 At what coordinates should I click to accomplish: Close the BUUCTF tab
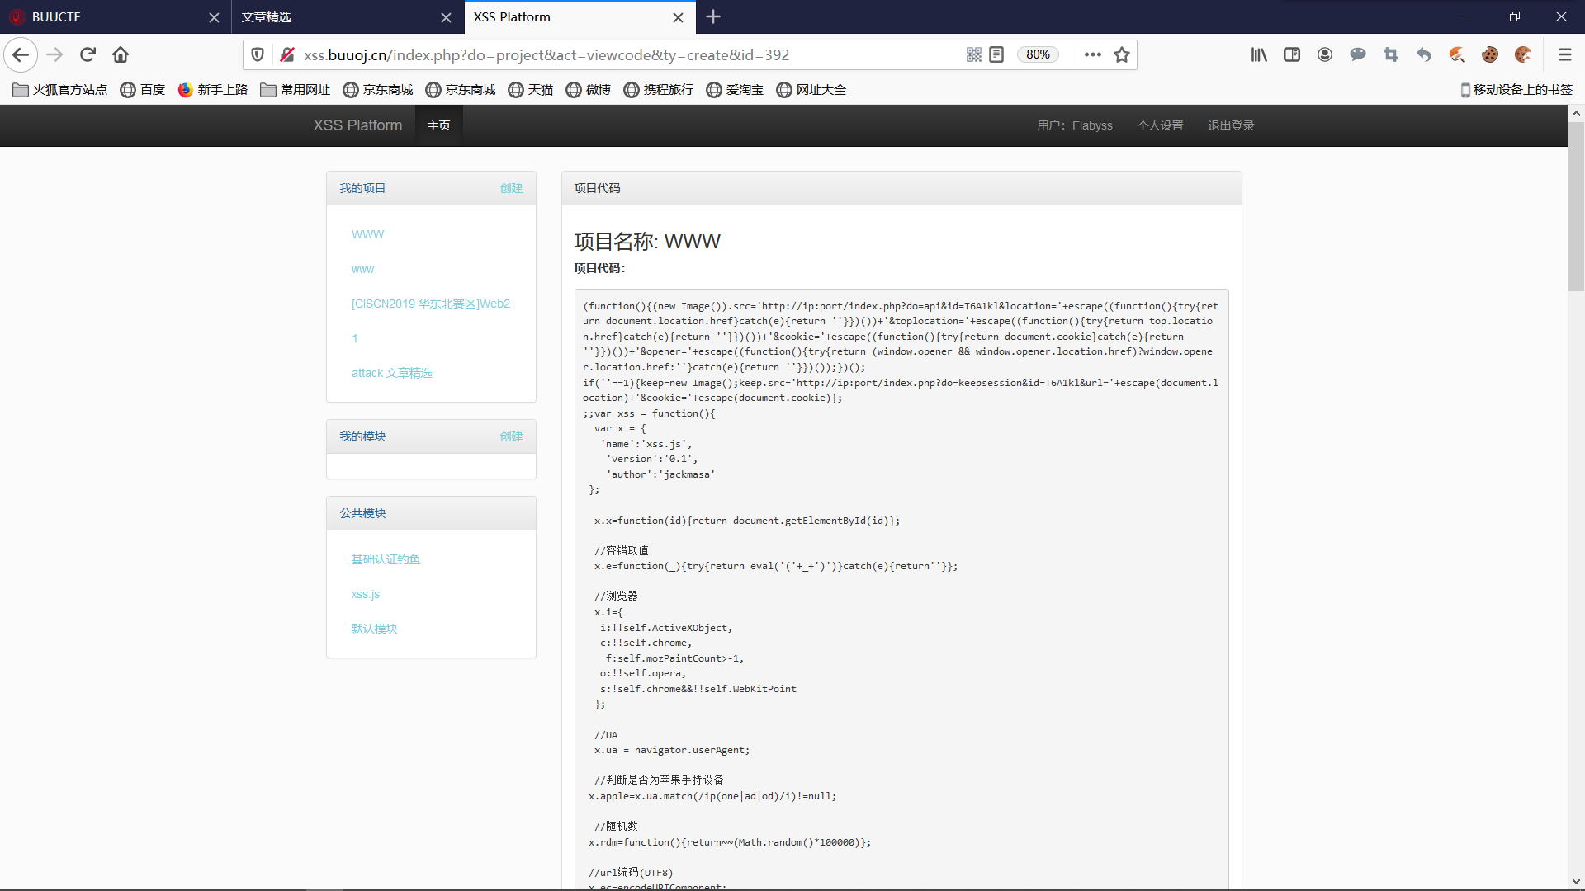[x=214, y=17]
